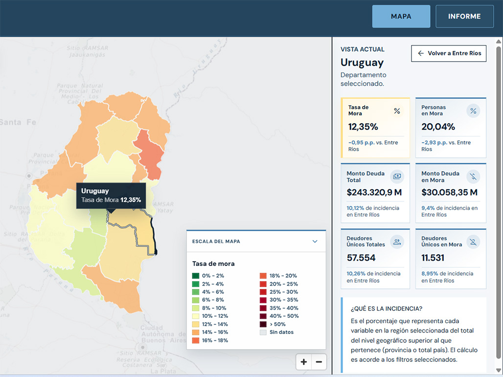503x377 pixels.
Task: Click the people icon on Deudores Únicos Totales card
Action: point(397,242)
